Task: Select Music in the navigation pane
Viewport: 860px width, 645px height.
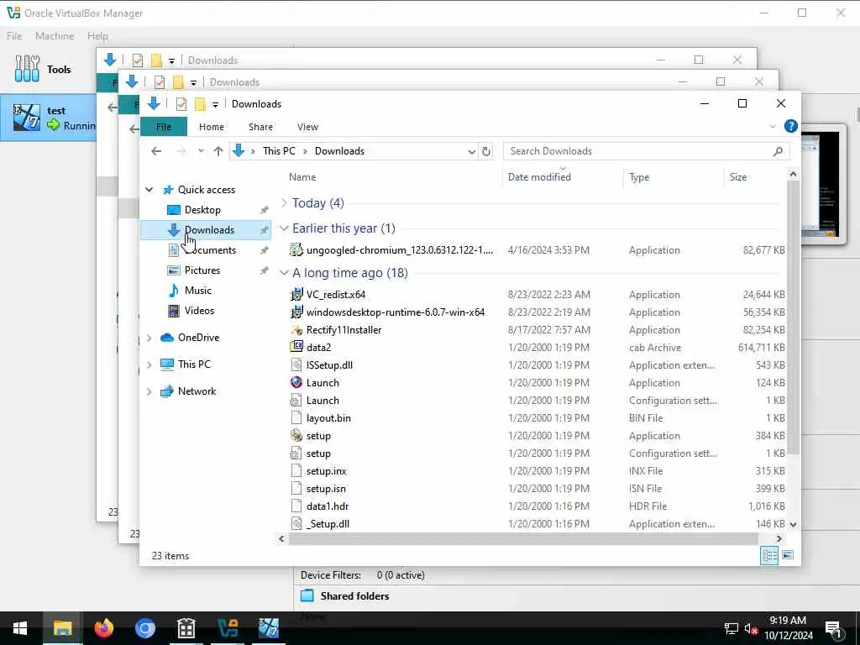Action: pos(197,291)
